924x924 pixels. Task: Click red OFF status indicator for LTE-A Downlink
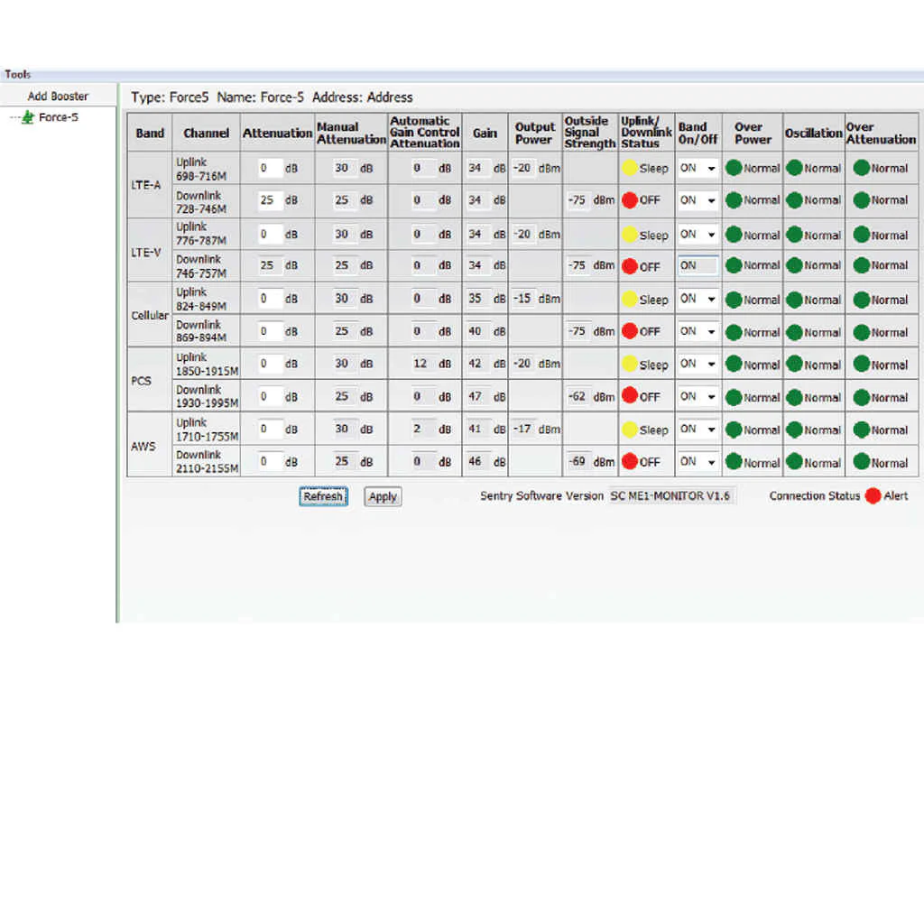(630, 200)
